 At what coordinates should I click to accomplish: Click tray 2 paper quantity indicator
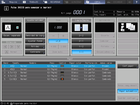point(62,69)
